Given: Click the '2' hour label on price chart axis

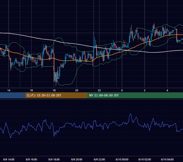Looking at the screenshot, I should (x=145, y=90).
